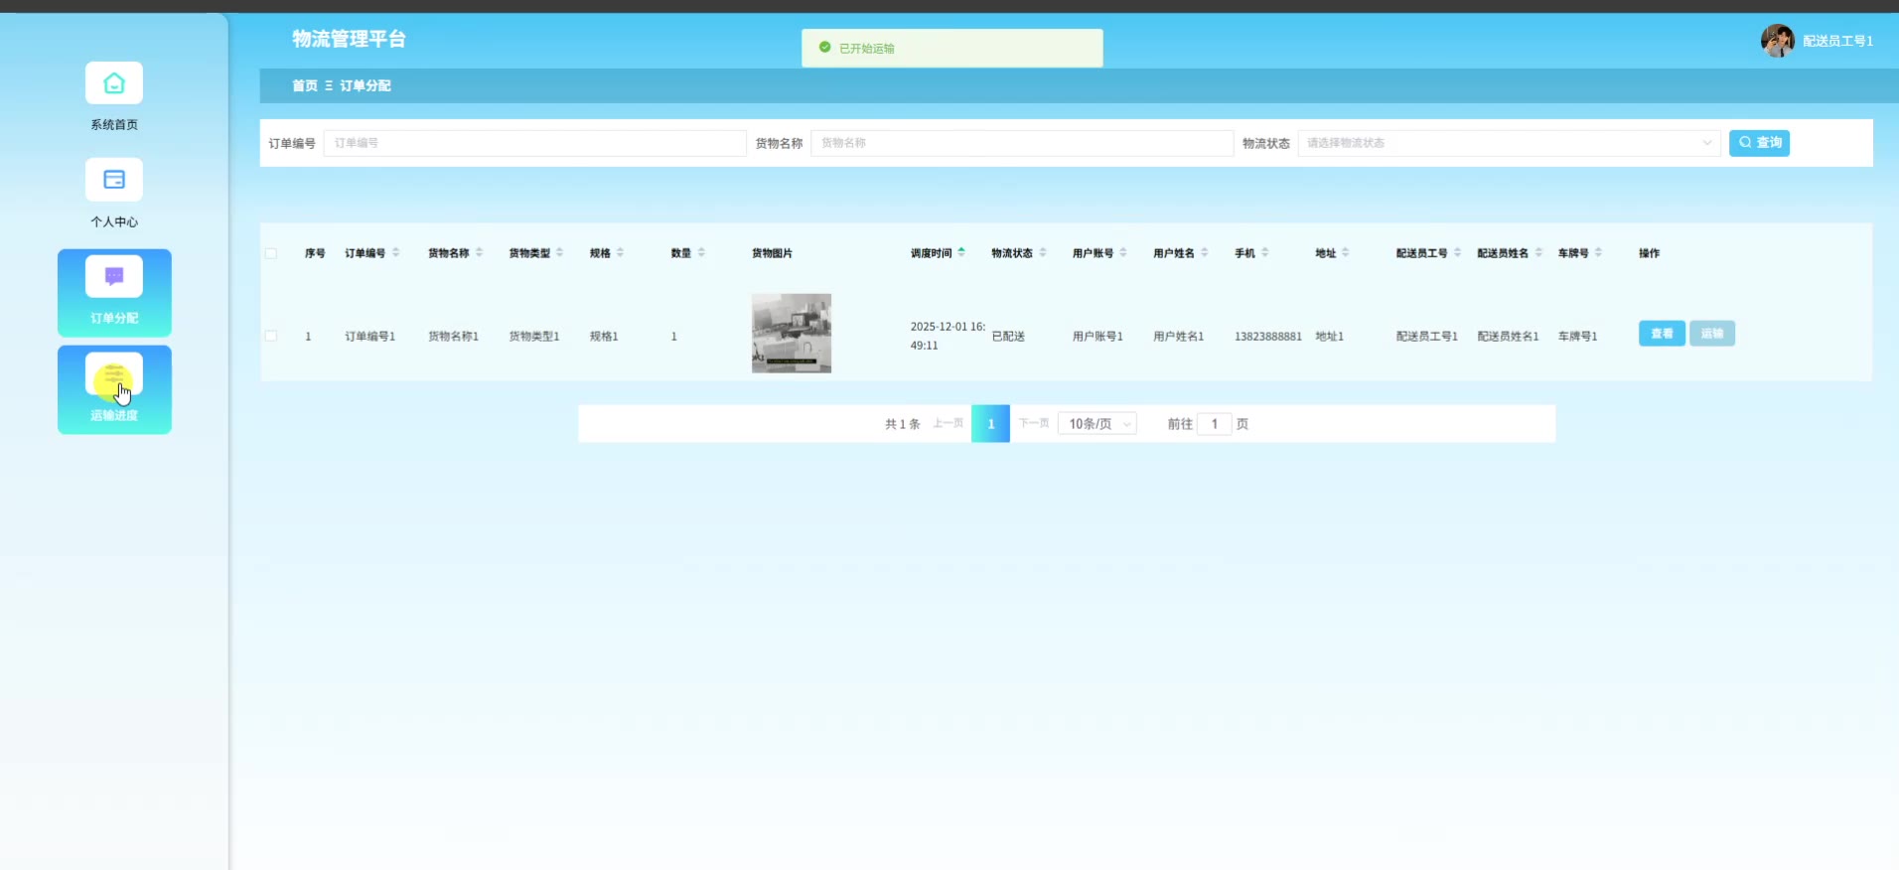Click the cell text 用户账号1
The width and height of the screenshot is (1899, 870).
tap(1097, 337)
